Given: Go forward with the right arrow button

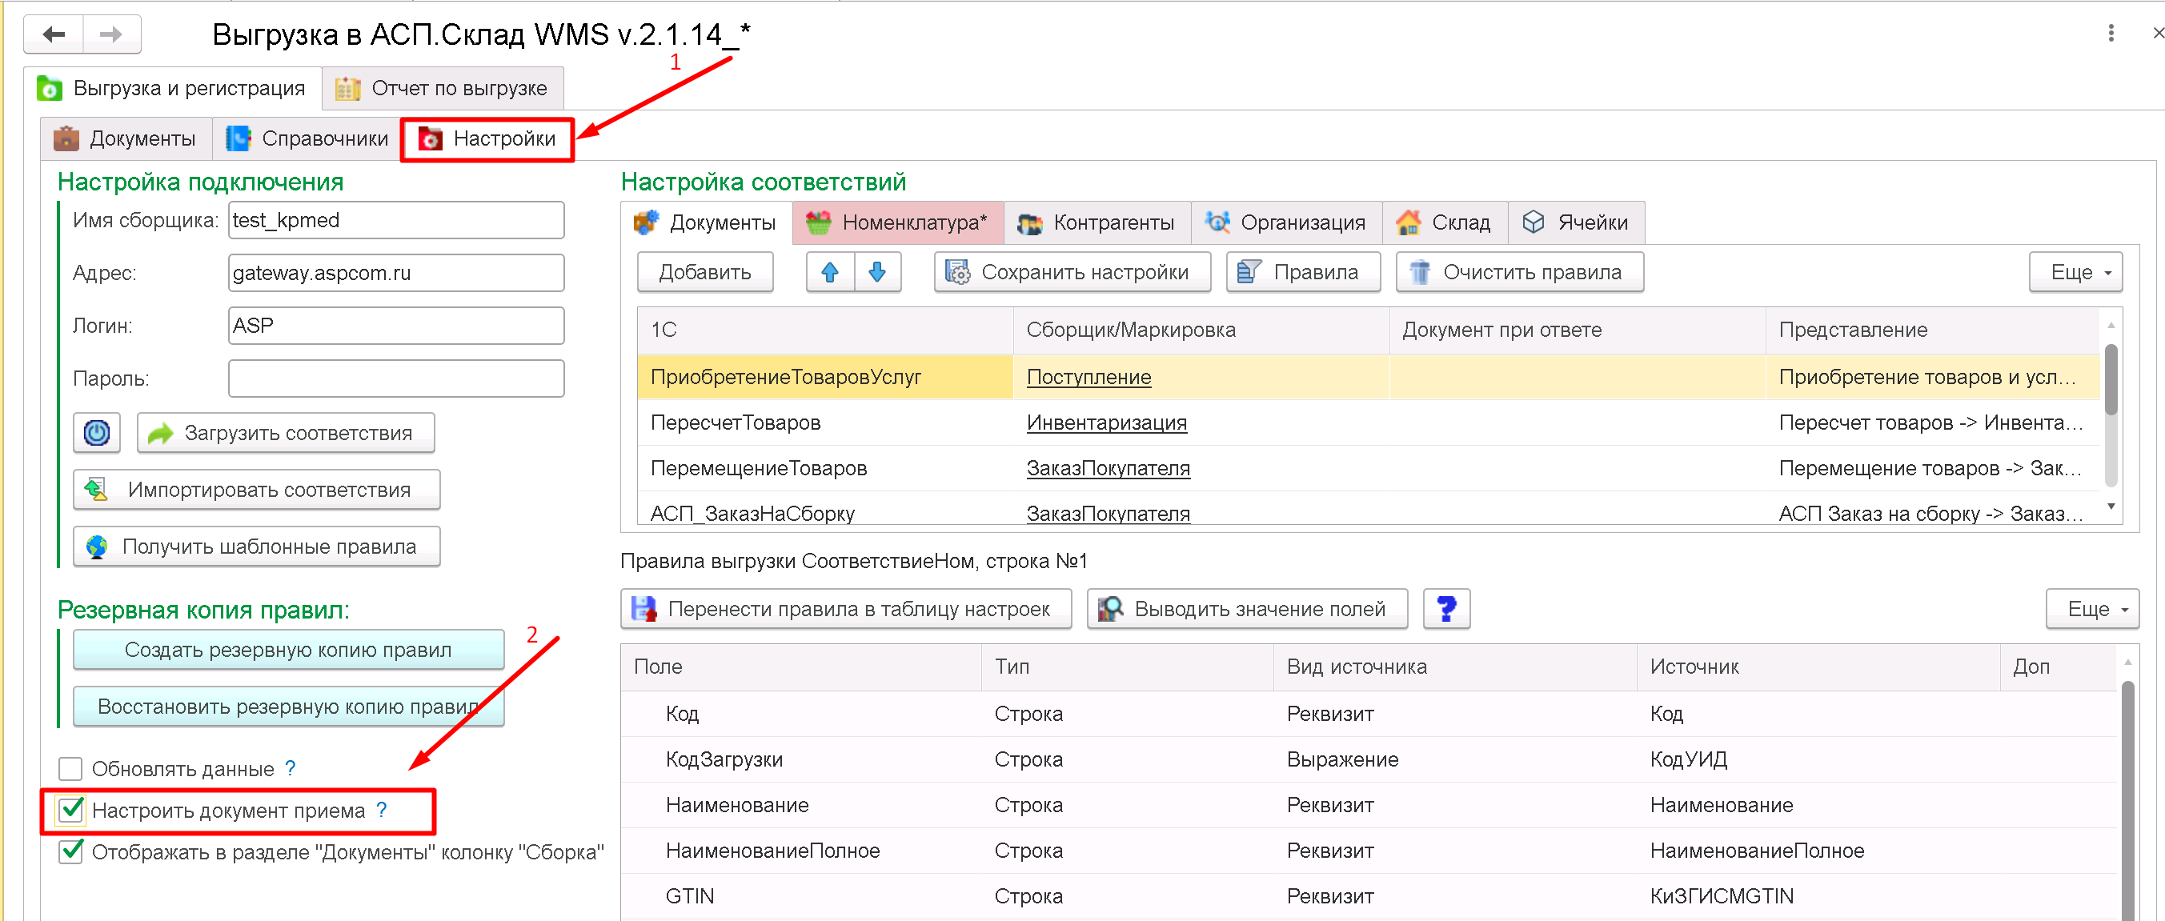Looking at the screenshot, I should coord(112,34).
